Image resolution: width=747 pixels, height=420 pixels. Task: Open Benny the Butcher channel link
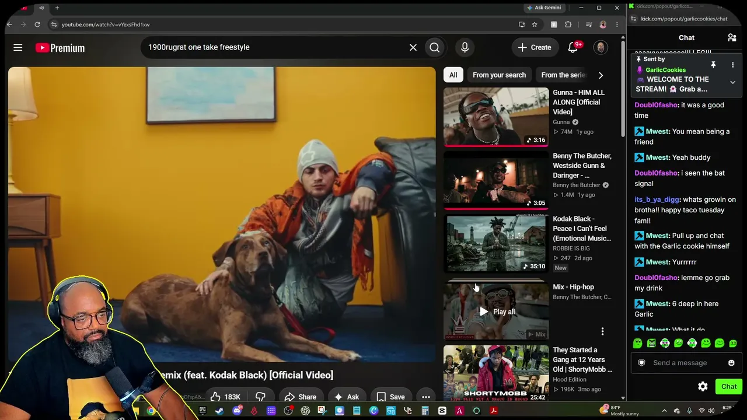(x=577, y=185)
